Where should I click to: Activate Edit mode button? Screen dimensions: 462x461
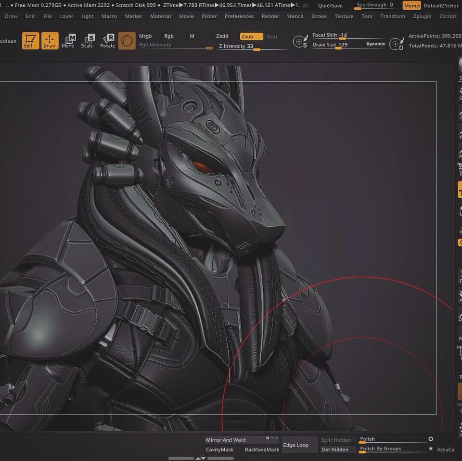[x=30, y=40]
